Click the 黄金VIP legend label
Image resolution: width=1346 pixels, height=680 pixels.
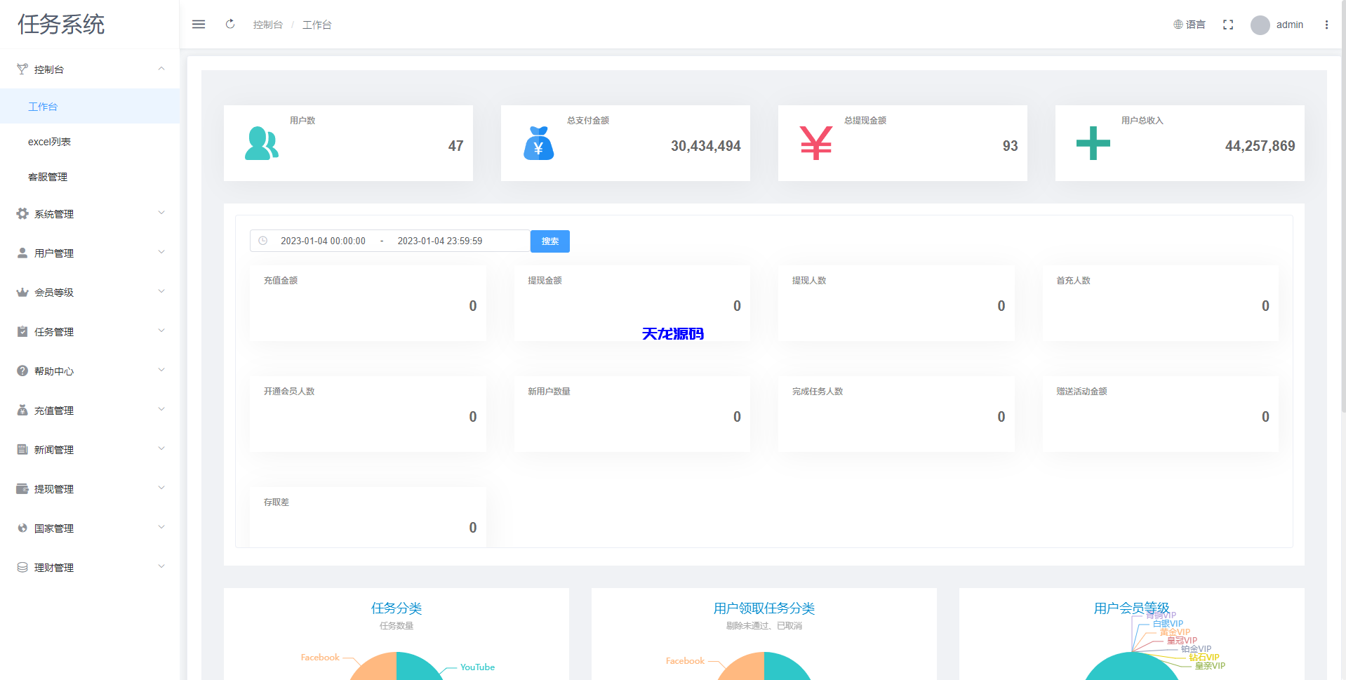[x=1175, y=632]
